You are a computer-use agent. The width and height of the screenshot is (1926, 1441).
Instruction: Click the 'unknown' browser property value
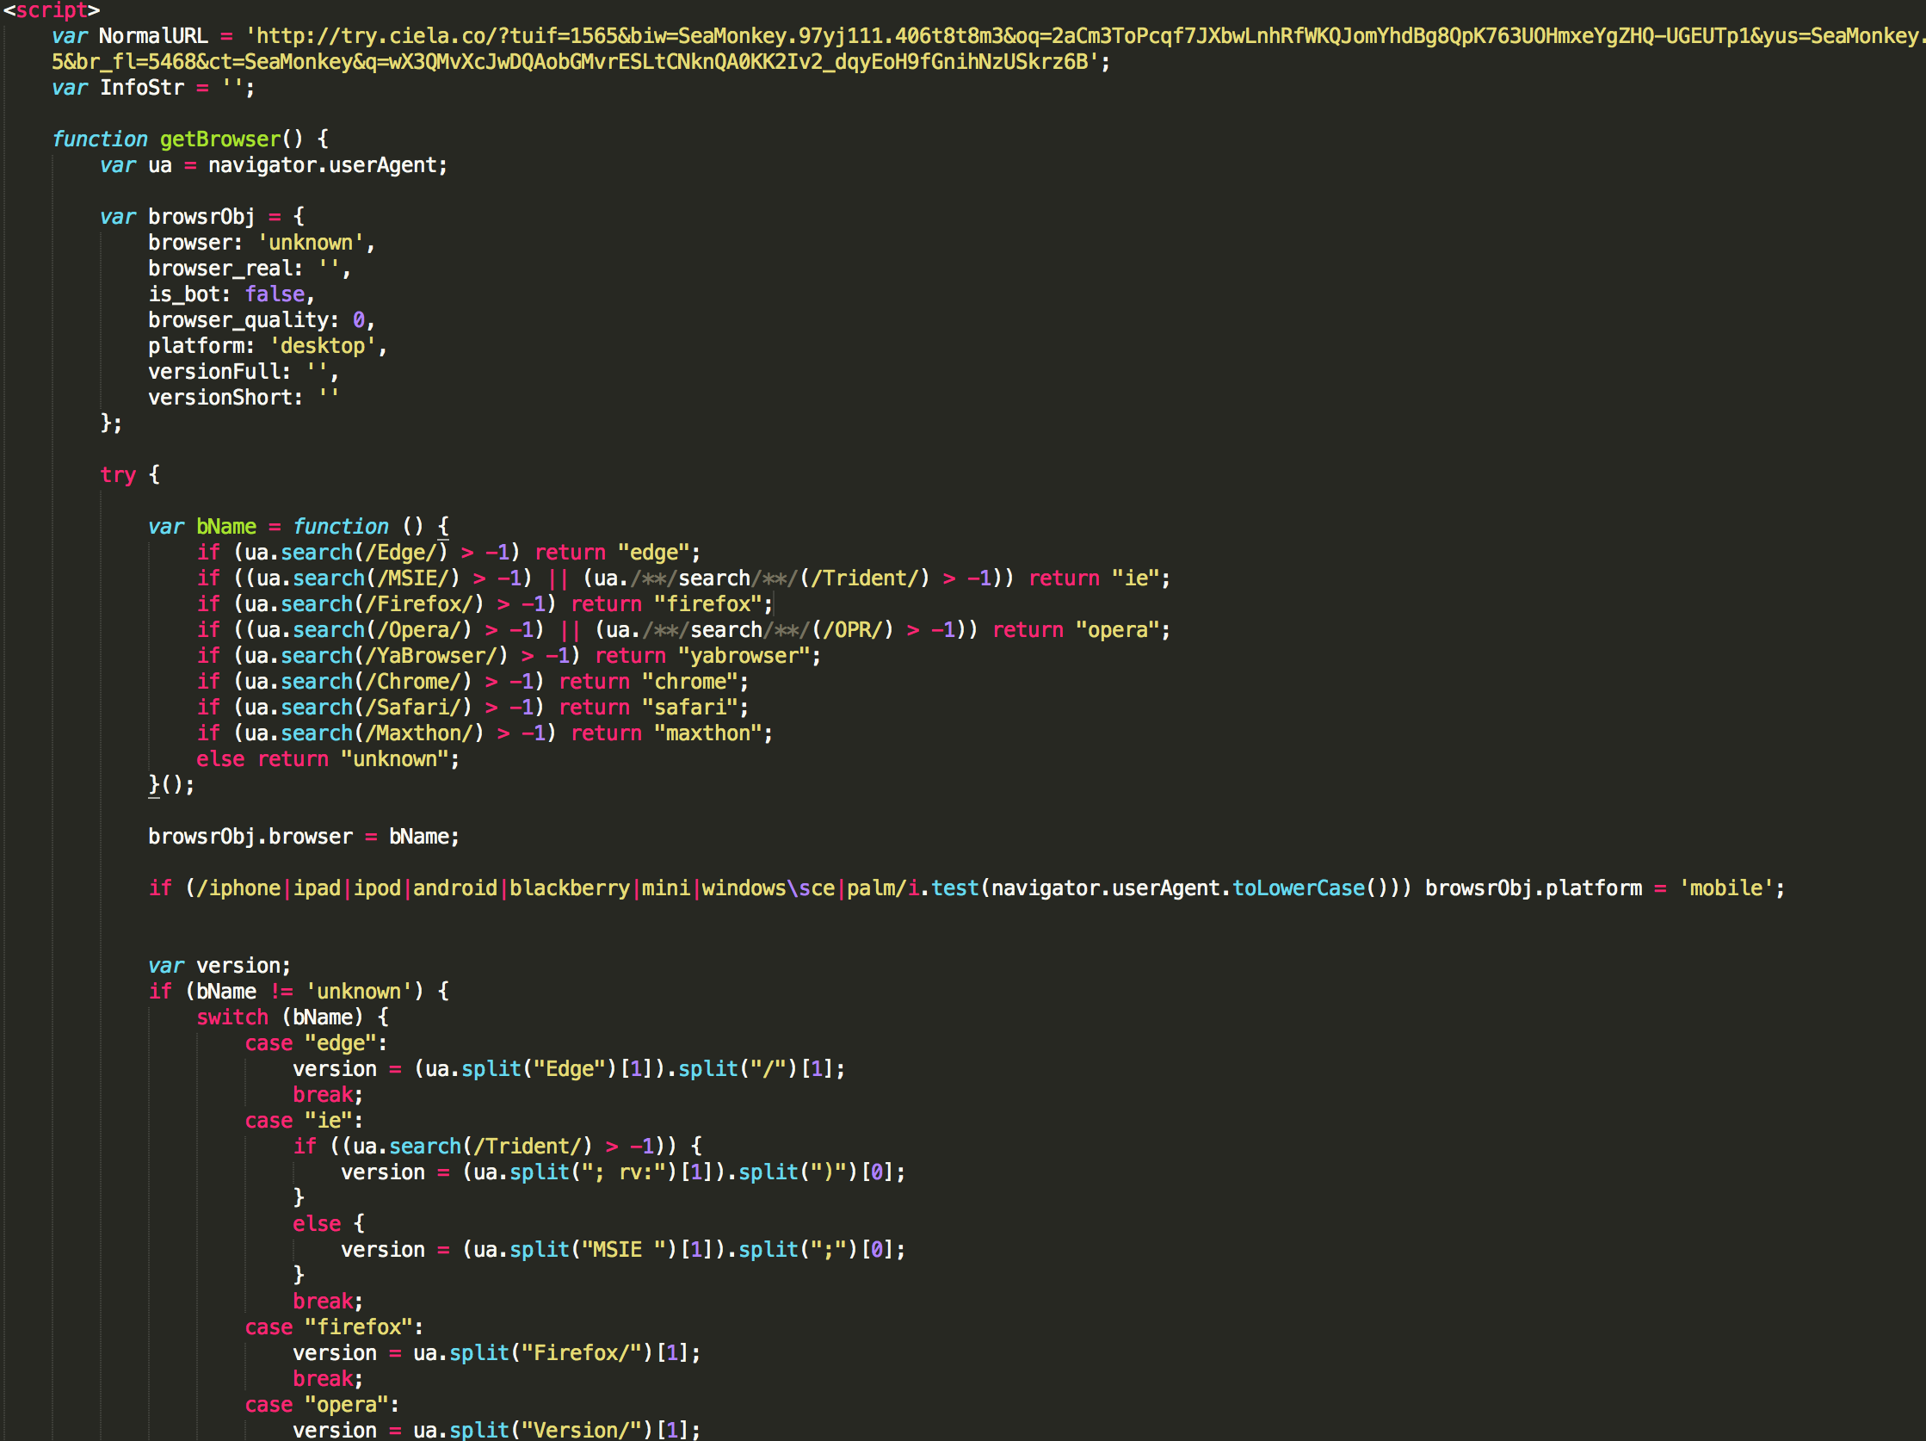[311, 243]
